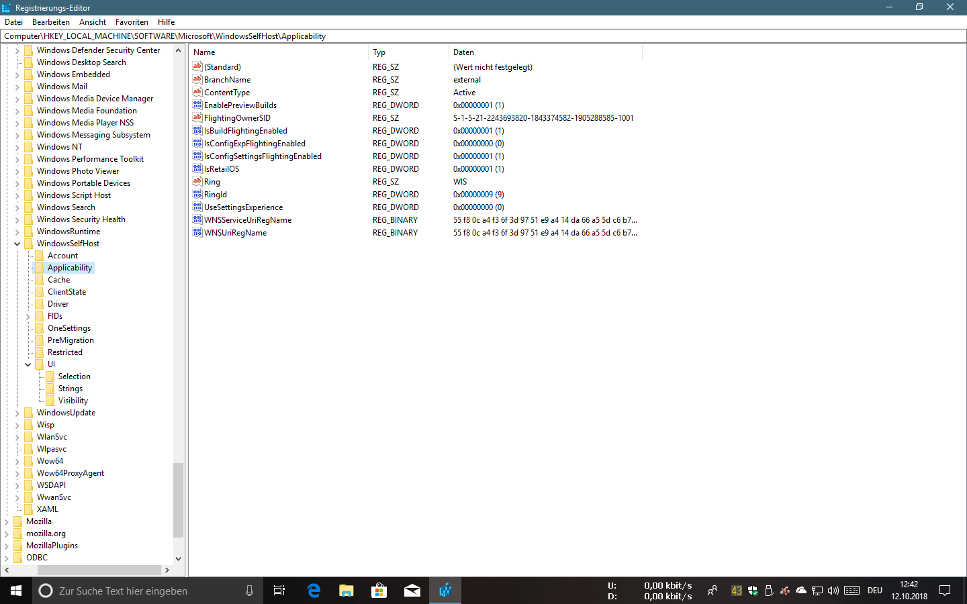Open the Hilfe menu
The width and height of the screenshot is (967, 604).
click(167, 22)
